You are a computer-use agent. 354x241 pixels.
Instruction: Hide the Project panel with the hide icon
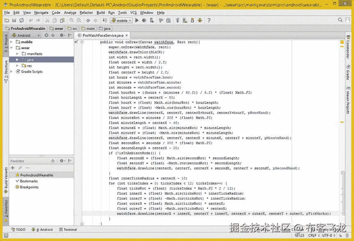(x=70, y=35)
